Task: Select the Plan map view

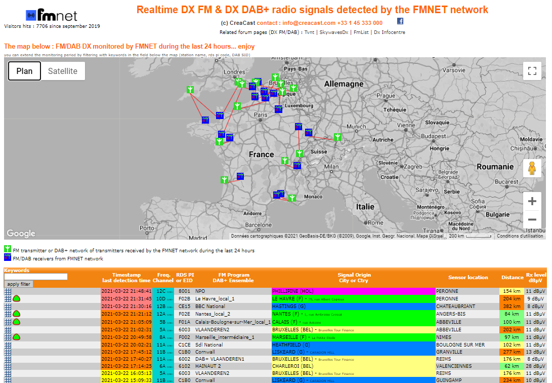Action: click(24, 71)
